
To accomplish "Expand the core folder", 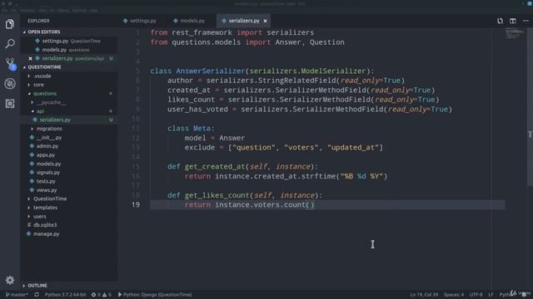I will click(38, 85).
